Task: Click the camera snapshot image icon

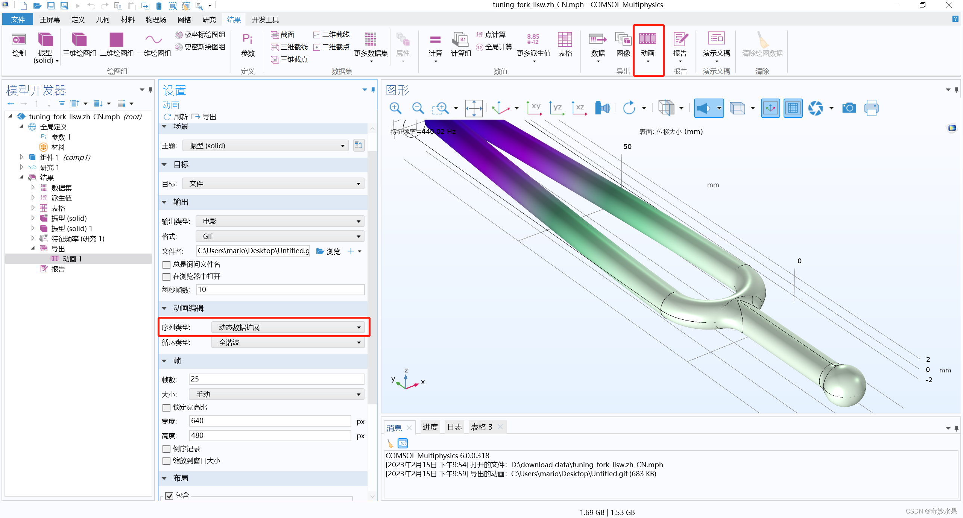Action: tap(849, 108)
